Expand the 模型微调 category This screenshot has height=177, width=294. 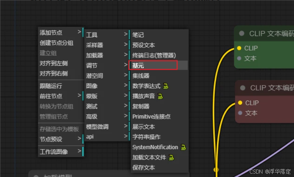coord(107,127)
